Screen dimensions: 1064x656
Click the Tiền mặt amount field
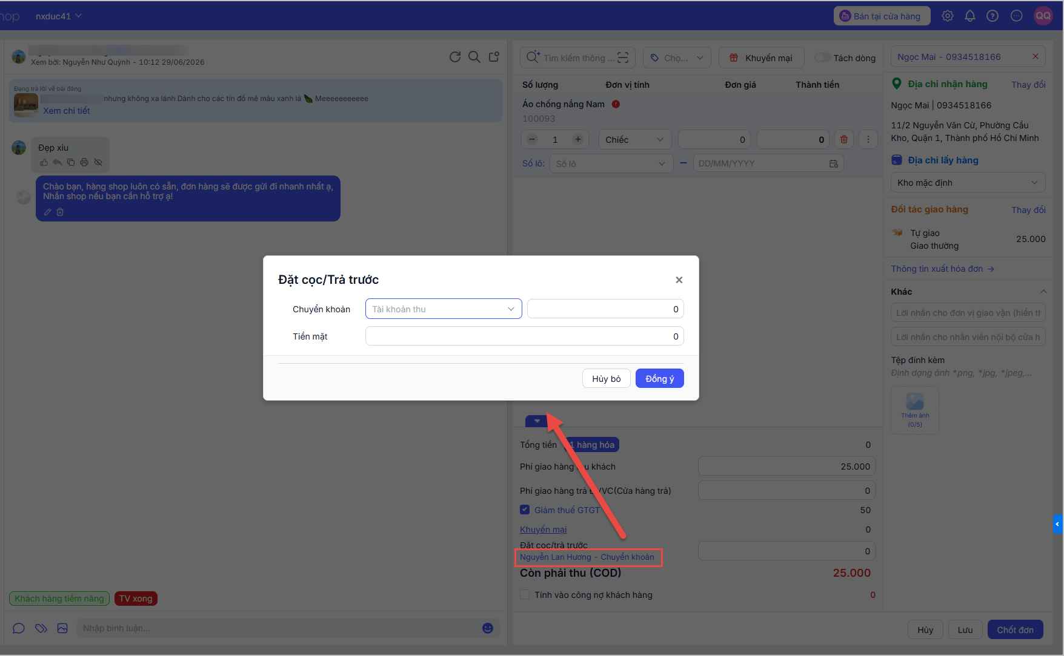coord(525,336)
